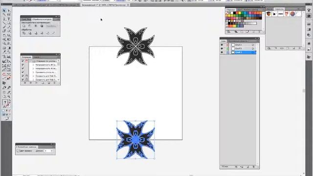313x176 pixels.
Task: Open Swatch Libraries menu icon in Swatches panel
Action: point(229,32)
